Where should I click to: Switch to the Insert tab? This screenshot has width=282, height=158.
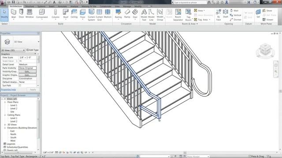tap(52, 6)
